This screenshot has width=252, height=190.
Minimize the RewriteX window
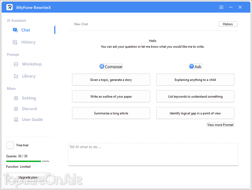(231, 7)
